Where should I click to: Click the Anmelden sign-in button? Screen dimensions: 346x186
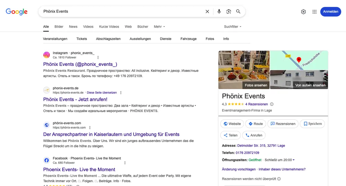click(x=330, y=12)
